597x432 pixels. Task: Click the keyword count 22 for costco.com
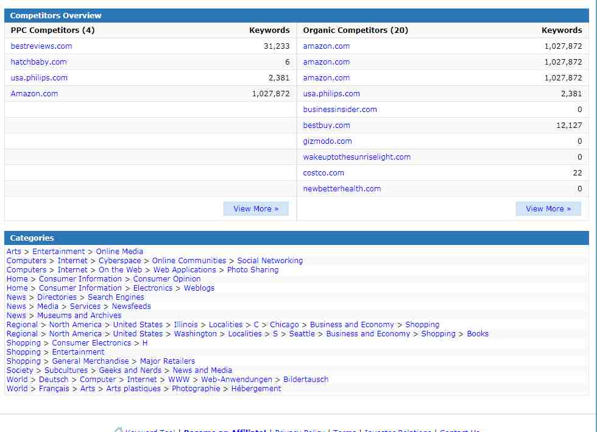pos(578,173)
